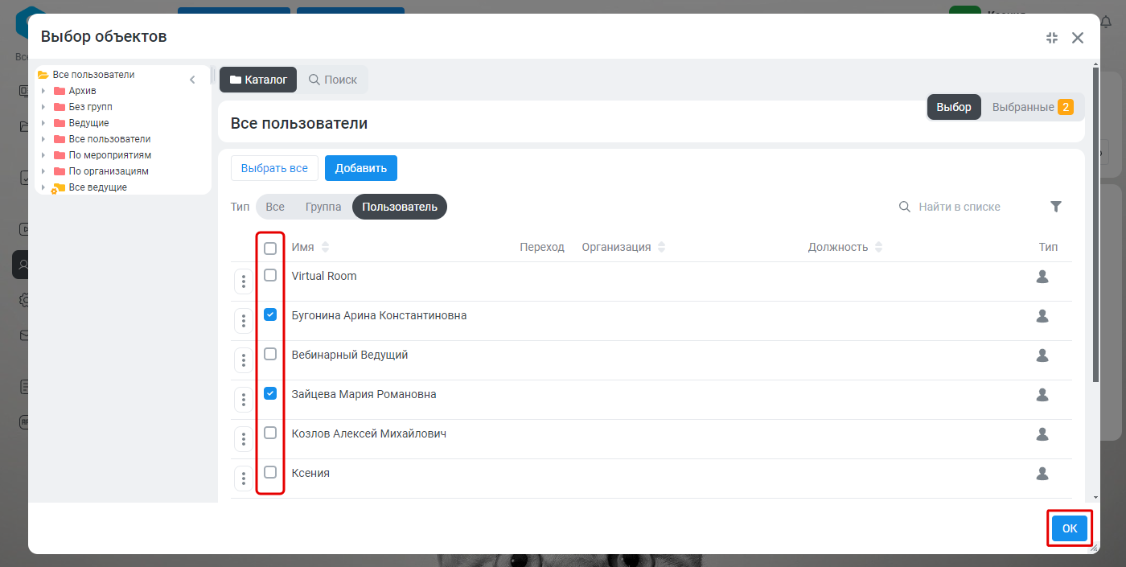Click the user type icon for Ксения
This screenshot has width=1126, height=567.
(x=1042, y=474)
